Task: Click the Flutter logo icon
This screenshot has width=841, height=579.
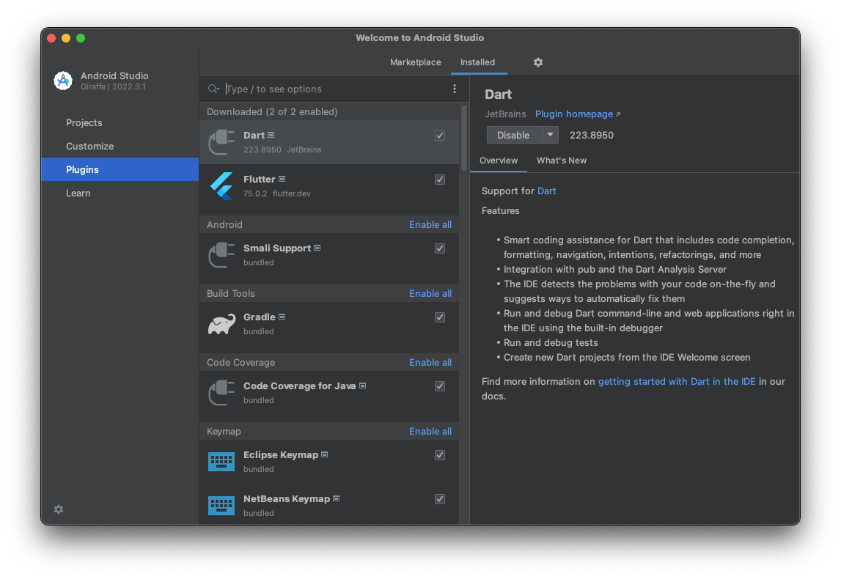Action: tap(221, 186)
